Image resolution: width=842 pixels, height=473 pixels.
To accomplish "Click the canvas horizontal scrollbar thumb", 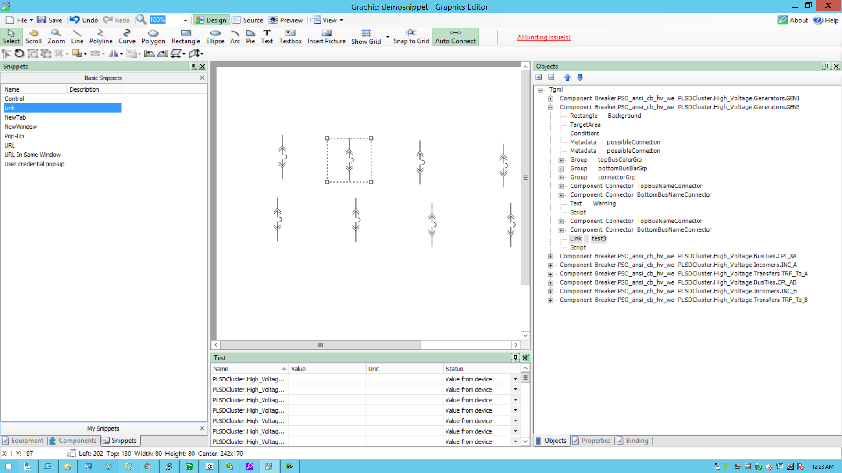I will pos(321,345).
